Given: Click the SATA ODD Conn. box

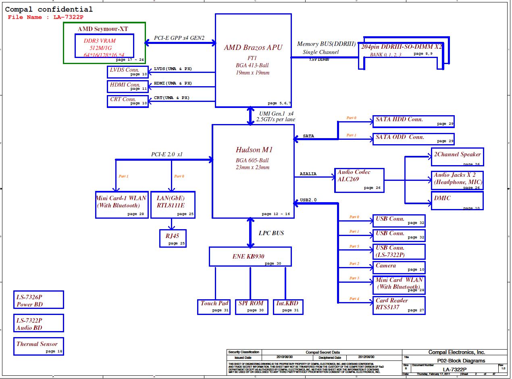Looking at the screenshot, I should pyautogui.click(x=414, y=139).
